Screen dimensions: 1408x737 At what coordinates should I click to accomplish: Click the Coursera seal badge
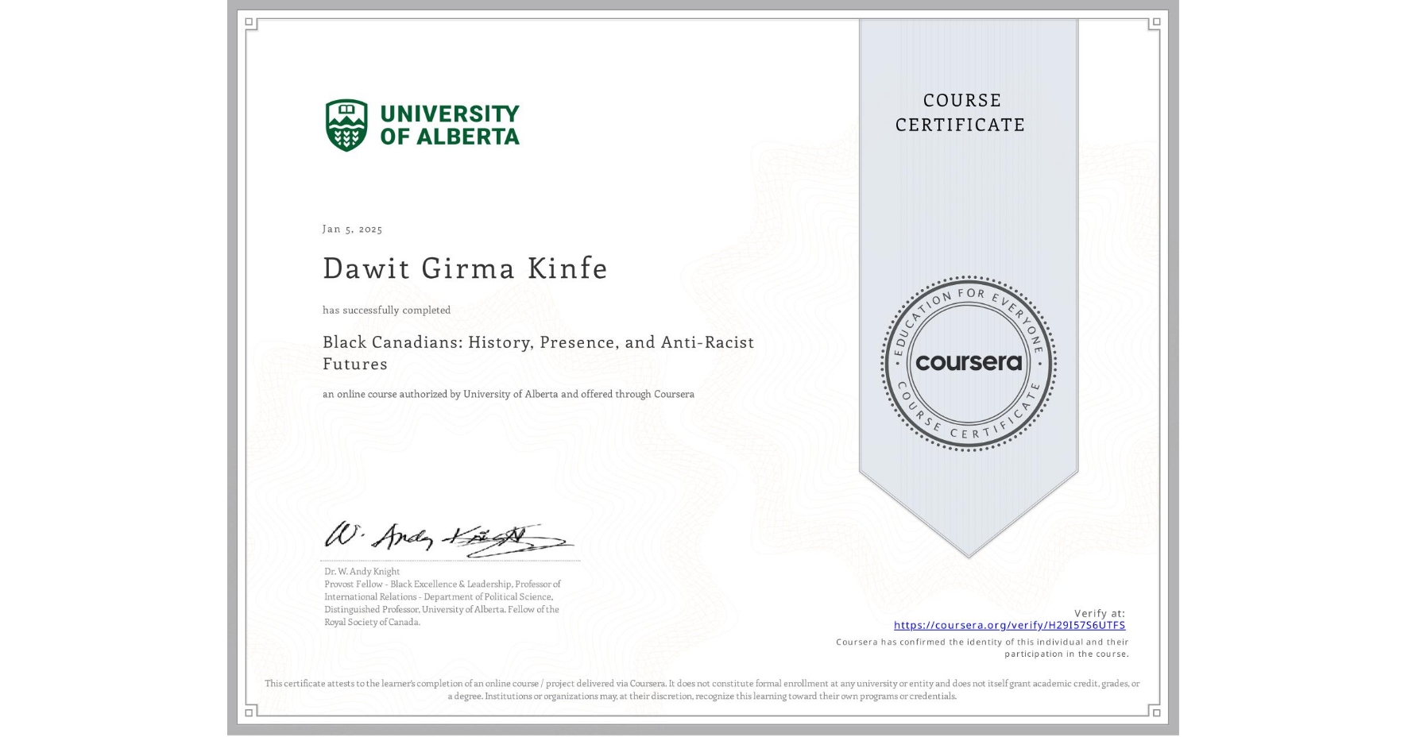(968, 364)
